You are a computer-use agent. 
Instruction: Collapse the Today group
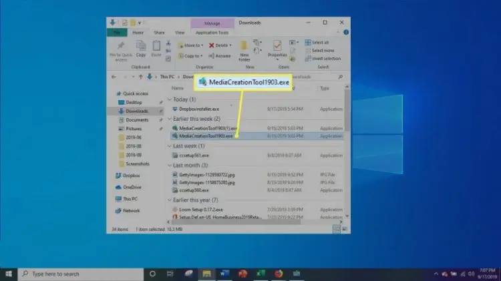pos(170,99)
